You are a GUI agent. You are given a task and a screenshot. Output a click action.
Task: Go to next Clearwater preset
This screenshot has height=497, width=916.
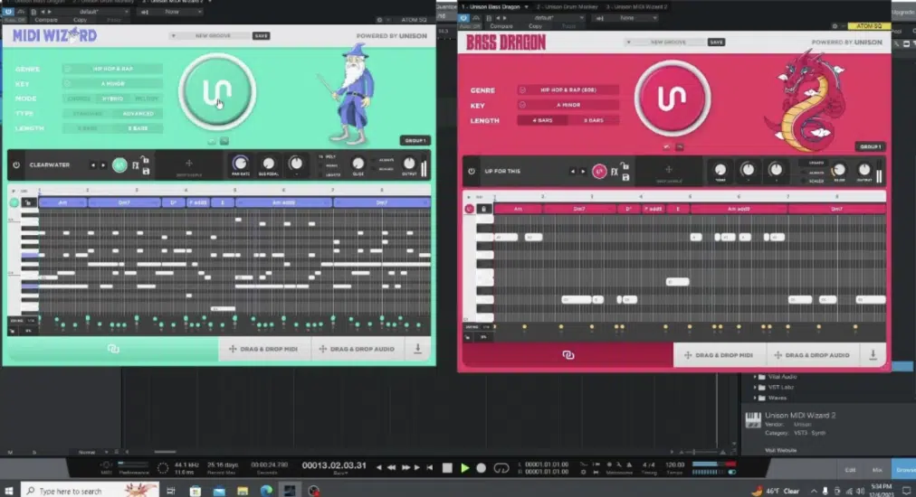pyautogui.click(x=103, y=165)
